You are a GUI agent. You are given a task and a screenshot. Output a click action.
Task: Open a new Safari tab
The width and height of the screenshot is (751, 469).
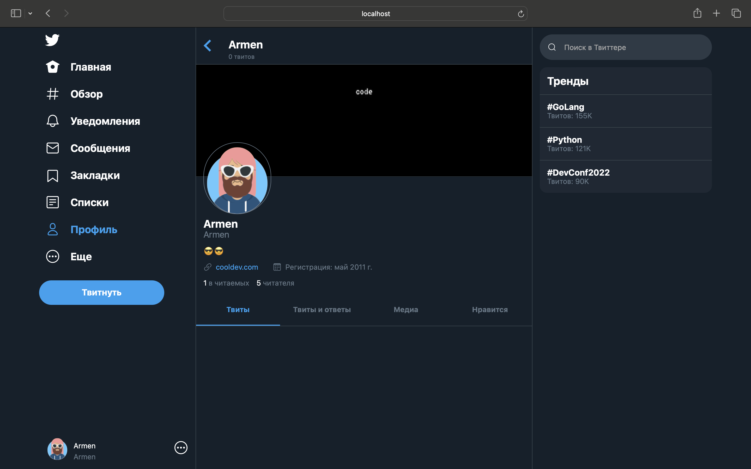[716, 13]
